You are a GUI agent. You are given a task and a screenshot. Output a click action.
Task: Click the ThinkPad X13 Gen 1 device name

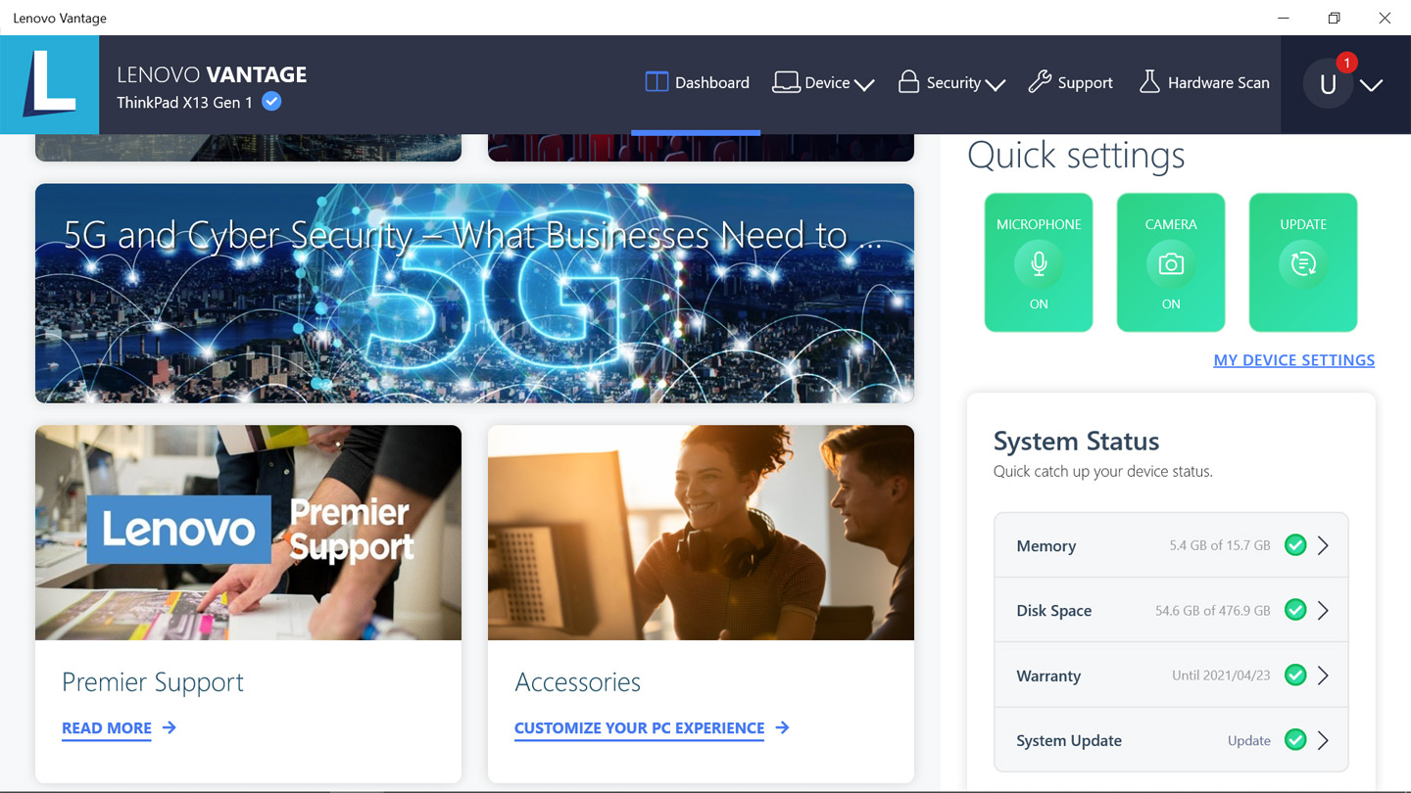tap(184, 102)
